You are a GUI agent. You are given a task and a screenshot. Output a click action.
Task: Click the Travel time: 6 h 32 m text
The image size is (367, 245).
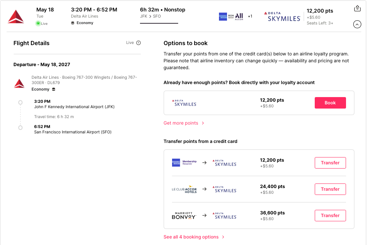[x=54, y=117]
